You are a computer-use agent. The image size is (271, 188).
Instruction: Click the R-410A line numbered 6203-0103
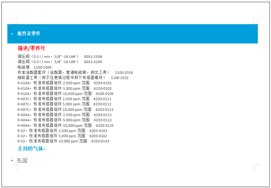(x=65, y=94)
